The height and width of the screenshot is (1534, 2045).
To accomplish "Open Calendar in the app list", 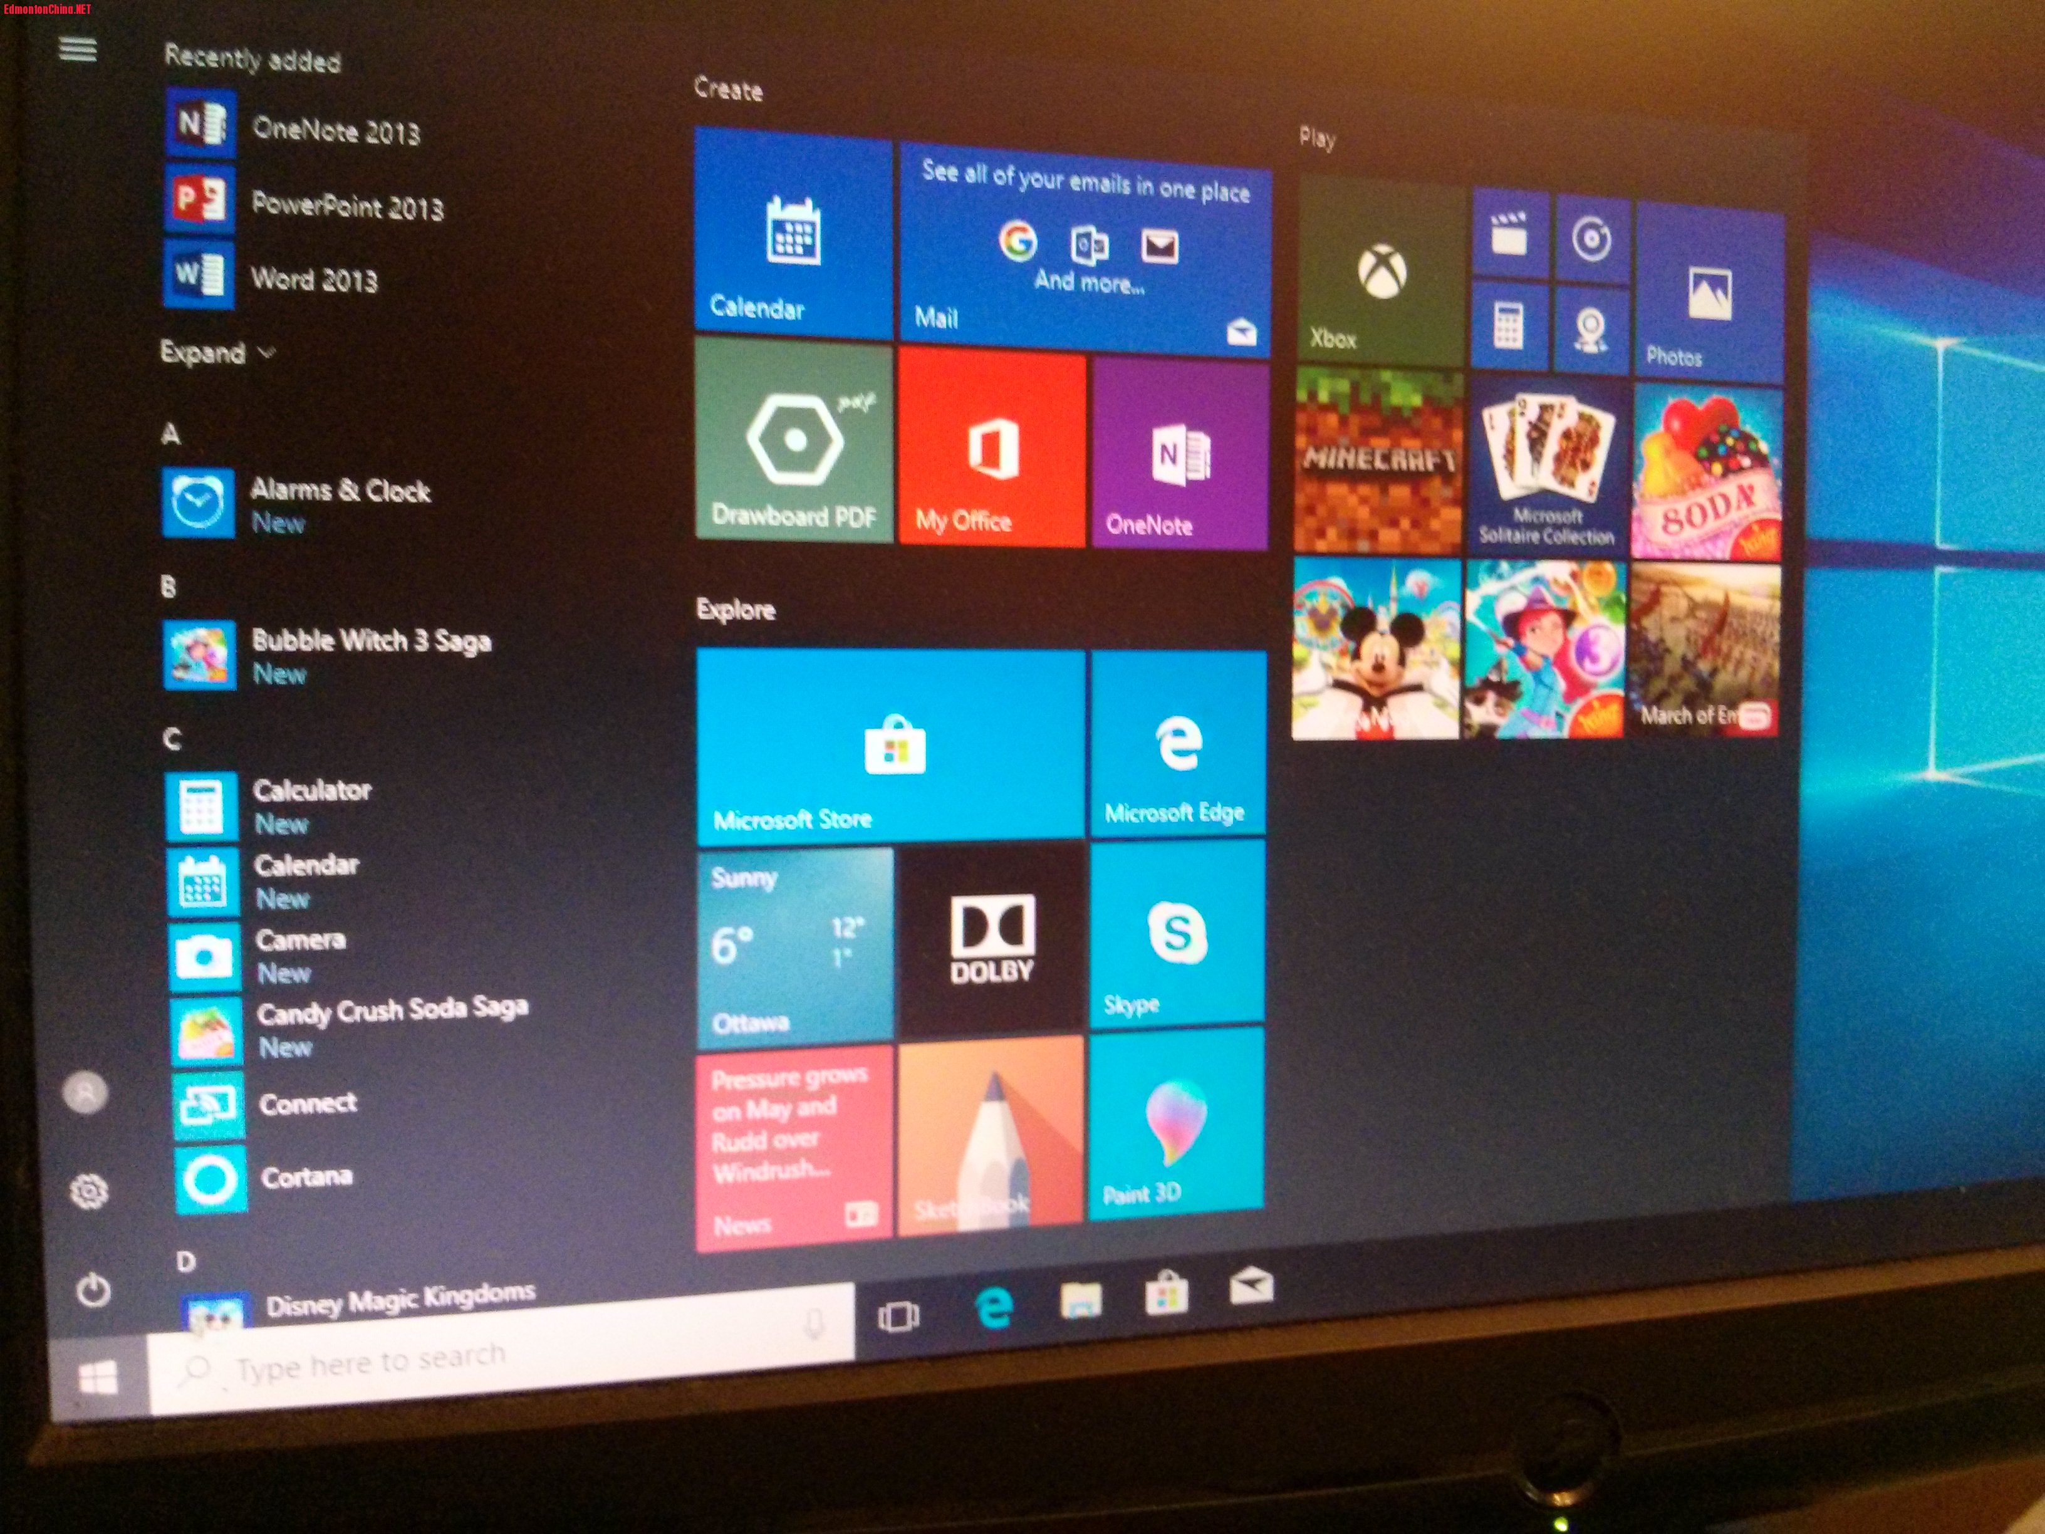I will [x=264, y=881].
